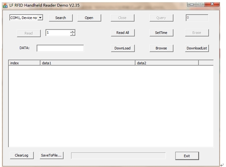Screen dimensions: 226x167
Task: Select the Read All button
Action: (123, 33)
